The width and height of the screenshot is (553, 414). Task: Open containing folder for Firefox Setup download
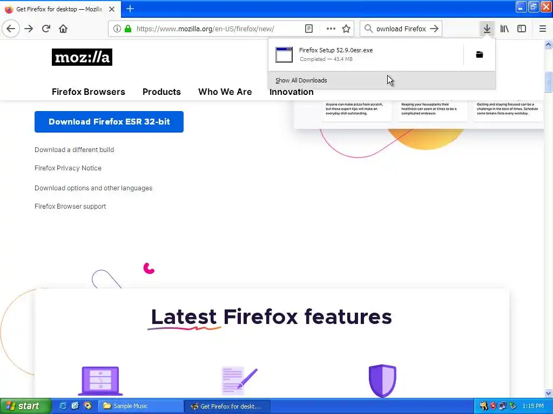click(x=480, y=54)
